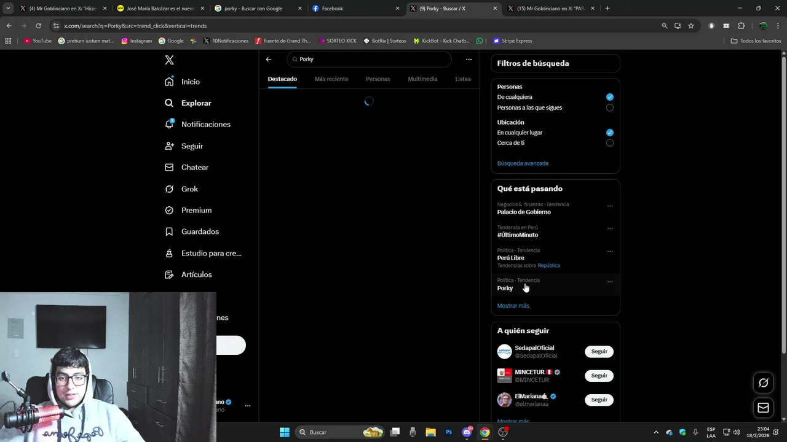Click the Porky search input field

(x=369, y=60)
